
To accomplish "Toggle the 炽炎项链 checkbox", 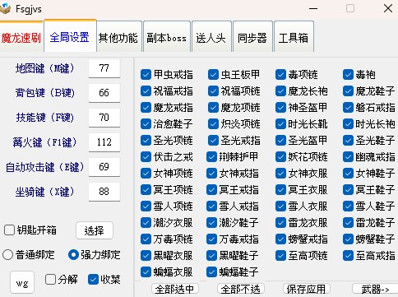I will 213,124.
